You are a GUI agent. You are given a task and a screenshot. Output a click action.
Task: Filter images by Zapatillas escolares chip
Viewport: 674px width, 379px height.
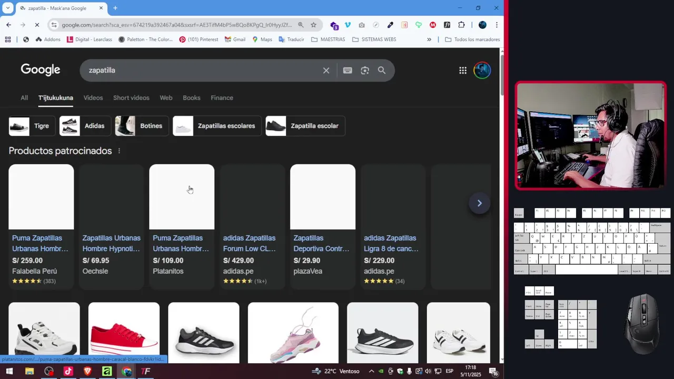[217, 126]
